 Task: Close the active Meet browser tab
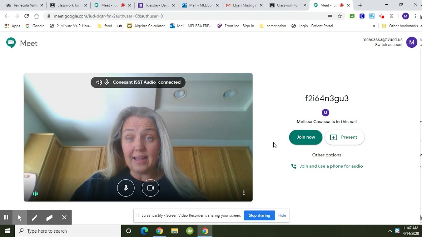pos(348,5)
